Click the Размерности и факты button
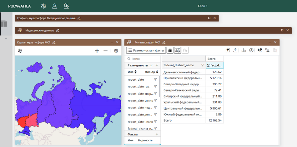Image resolution: width=297 pixels, height=147 pixels. click(x=146, y=50)
